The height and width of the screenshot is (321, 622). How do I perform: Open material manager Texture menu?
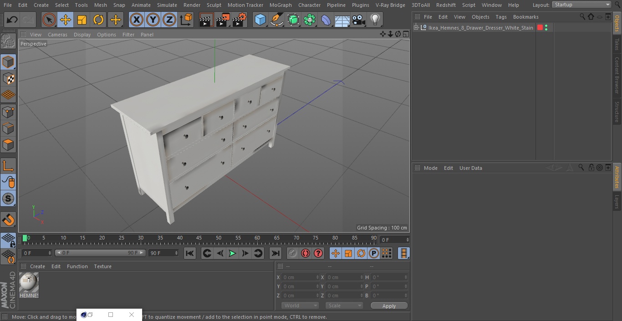click(102, 266)
